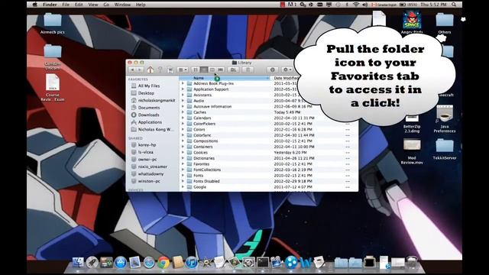Switch Finder to icon view
This screenshot has width=489, height=275.
(196, 70)
